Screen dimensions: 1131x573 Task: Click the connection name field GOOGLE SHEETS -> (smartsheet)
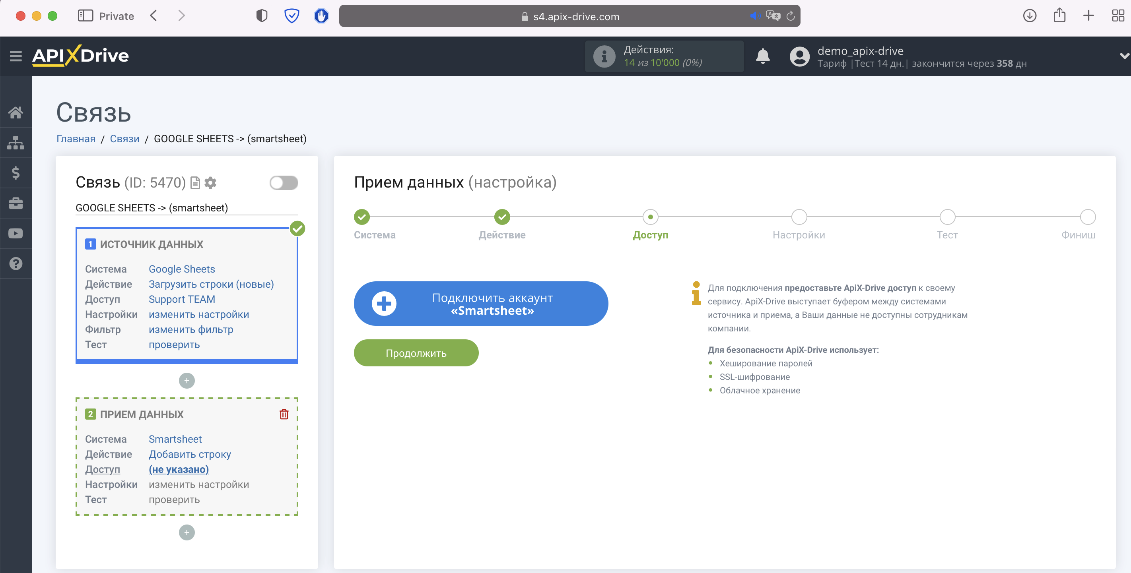[x=187, y=208]
